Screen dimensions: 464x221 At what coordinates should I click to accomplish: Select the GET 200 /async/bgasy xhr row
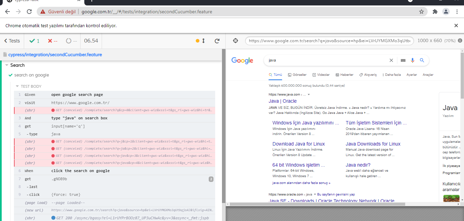coord(115,218)
